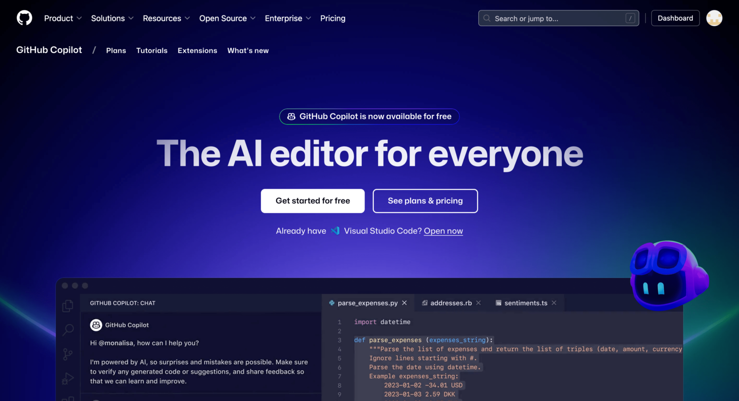Expand the Open Source menu
The height and width of the screenshot is (401, 739).
227,18
